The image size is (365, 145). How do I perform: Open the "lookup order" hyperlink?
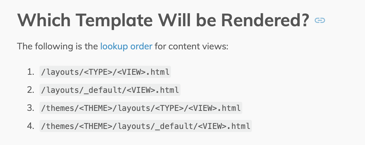click(126, 46)
